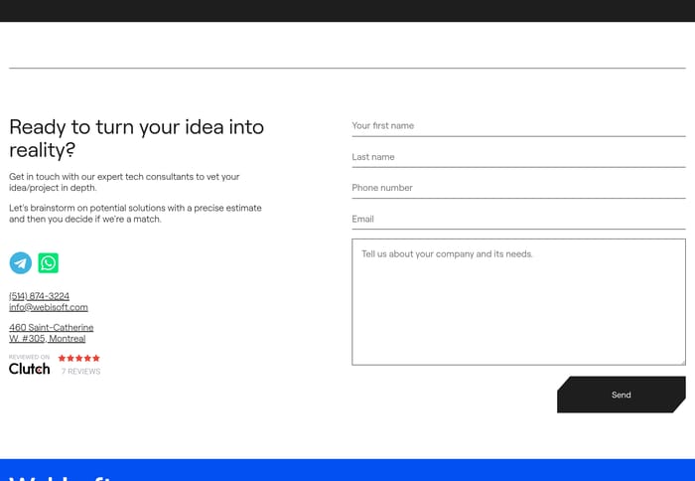Select the 'Last name' input field
This screenshot has height=481, width=695.
click(518, 157)
